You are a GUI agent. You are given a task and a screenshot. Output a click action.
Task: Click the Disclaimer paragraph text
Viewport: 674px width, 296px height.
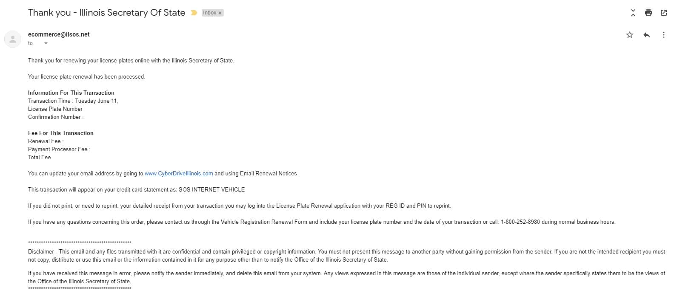tap(346, 256)
